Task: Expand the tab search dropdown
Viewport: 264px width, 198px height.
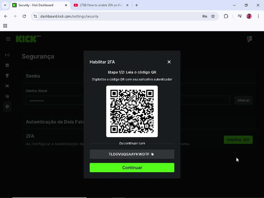Action: 5,5
